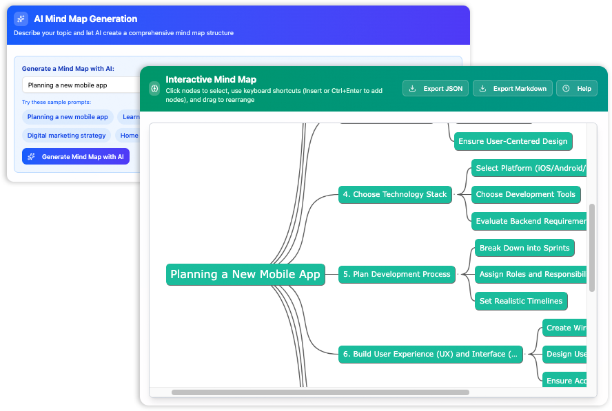Click the sparkles icon on Generate Mind Map button

(31, 156)
